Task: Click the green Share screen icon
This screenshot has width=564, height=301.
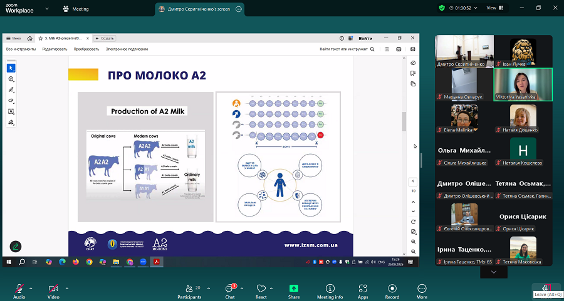Action: click(x=294, y=288)
